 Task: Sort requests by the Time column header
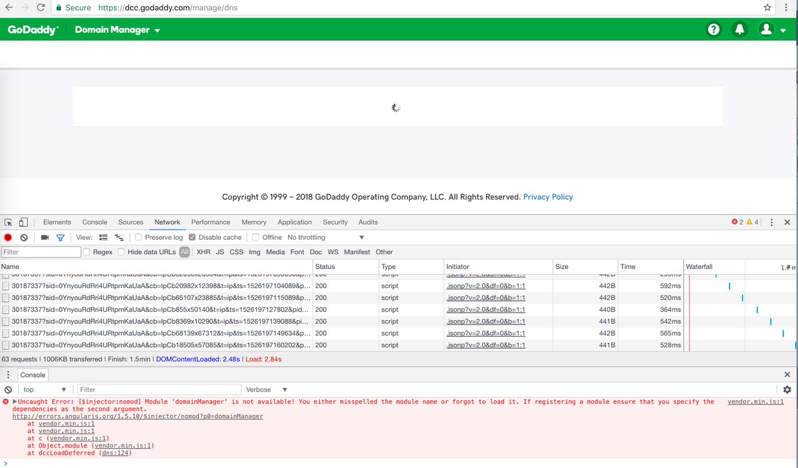coord(650,266)
